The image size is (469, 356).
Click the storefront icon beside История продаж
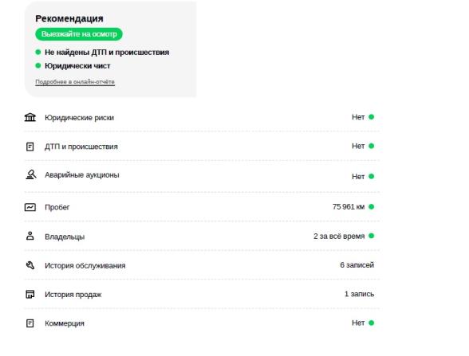coord(30,295)
